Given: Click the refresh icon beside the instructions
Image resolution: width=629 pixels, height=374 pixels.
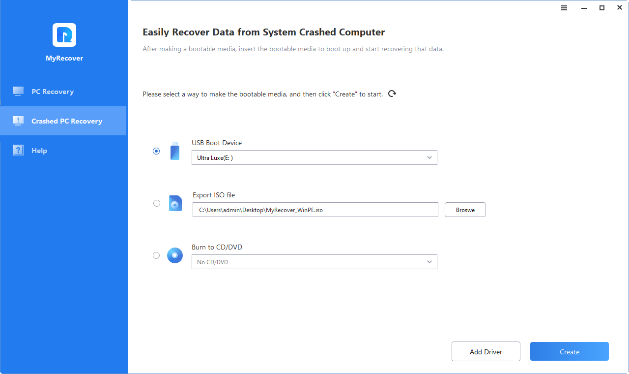Looking at the screenshot, I should (392, 93).
